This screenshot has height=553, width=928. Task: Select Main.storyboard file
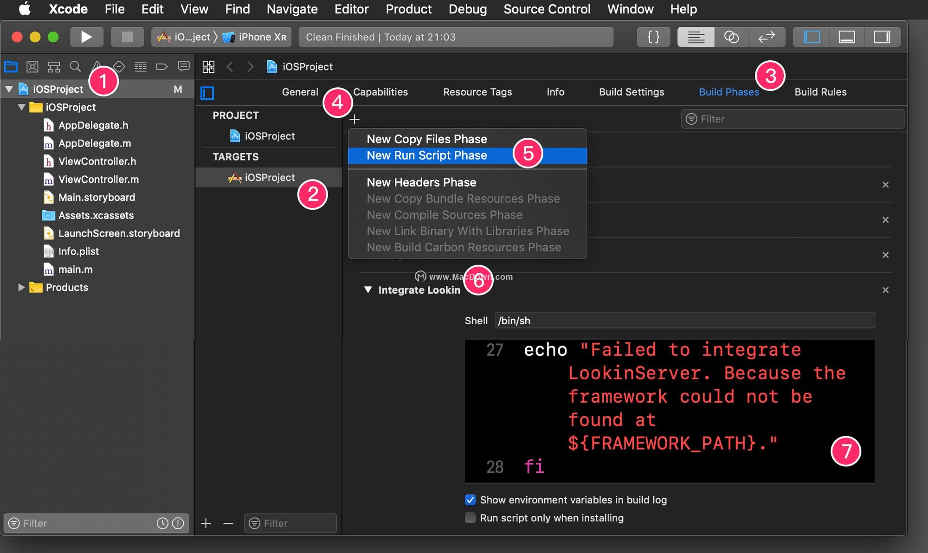point(97,197)
